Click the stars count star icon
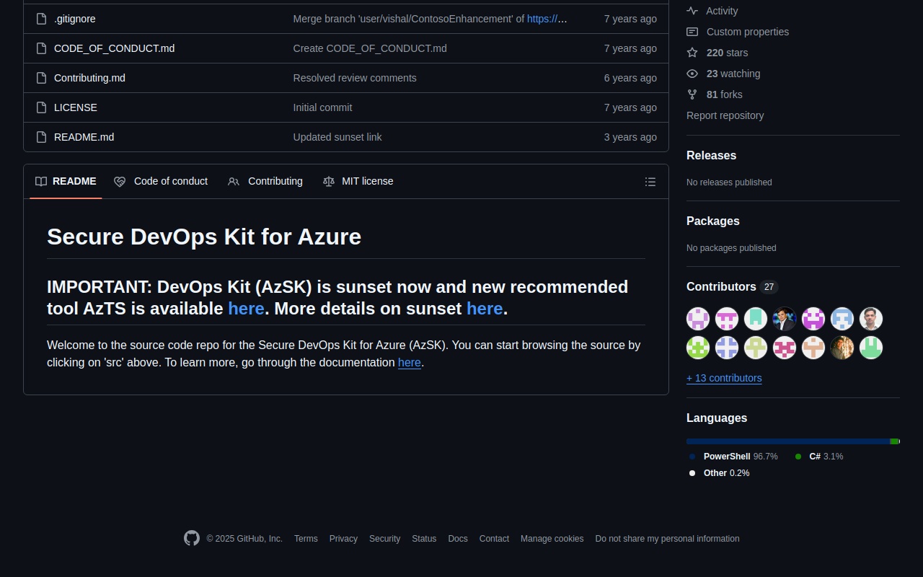This screenshot has height=577, width=923. (692, 53)
